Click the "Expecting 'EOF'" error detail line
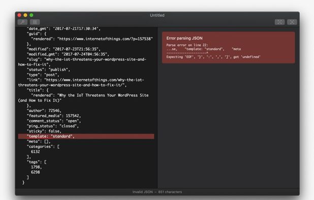Image resolution: width=314 pixels, height=200 pixels. tap(213, 57)
